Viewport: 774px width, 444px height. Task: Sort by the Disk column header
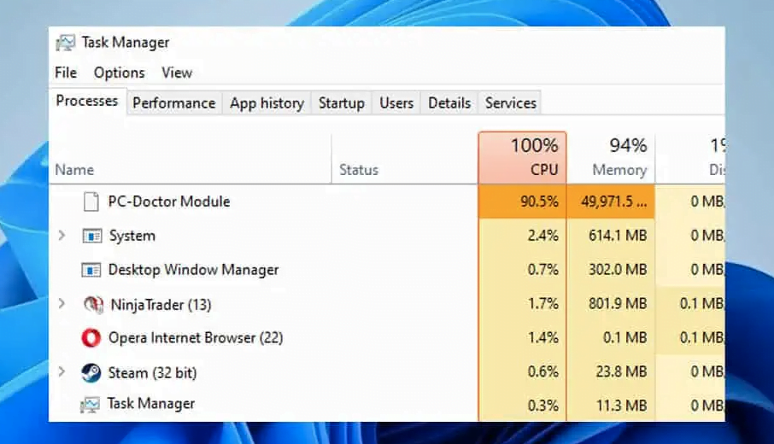pyautogui.click(x=690, y=158)
